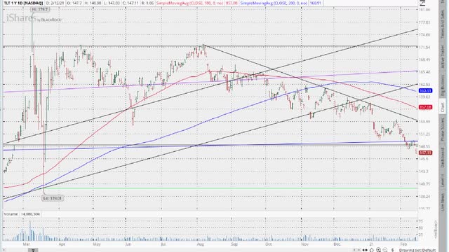
Task: Click the red 157.08 moving average price tag
Action: click(x=425, y=107)
